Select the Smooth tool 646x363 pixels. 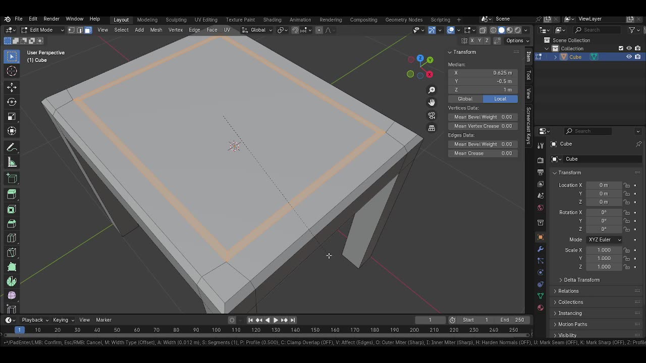[12, 296]
